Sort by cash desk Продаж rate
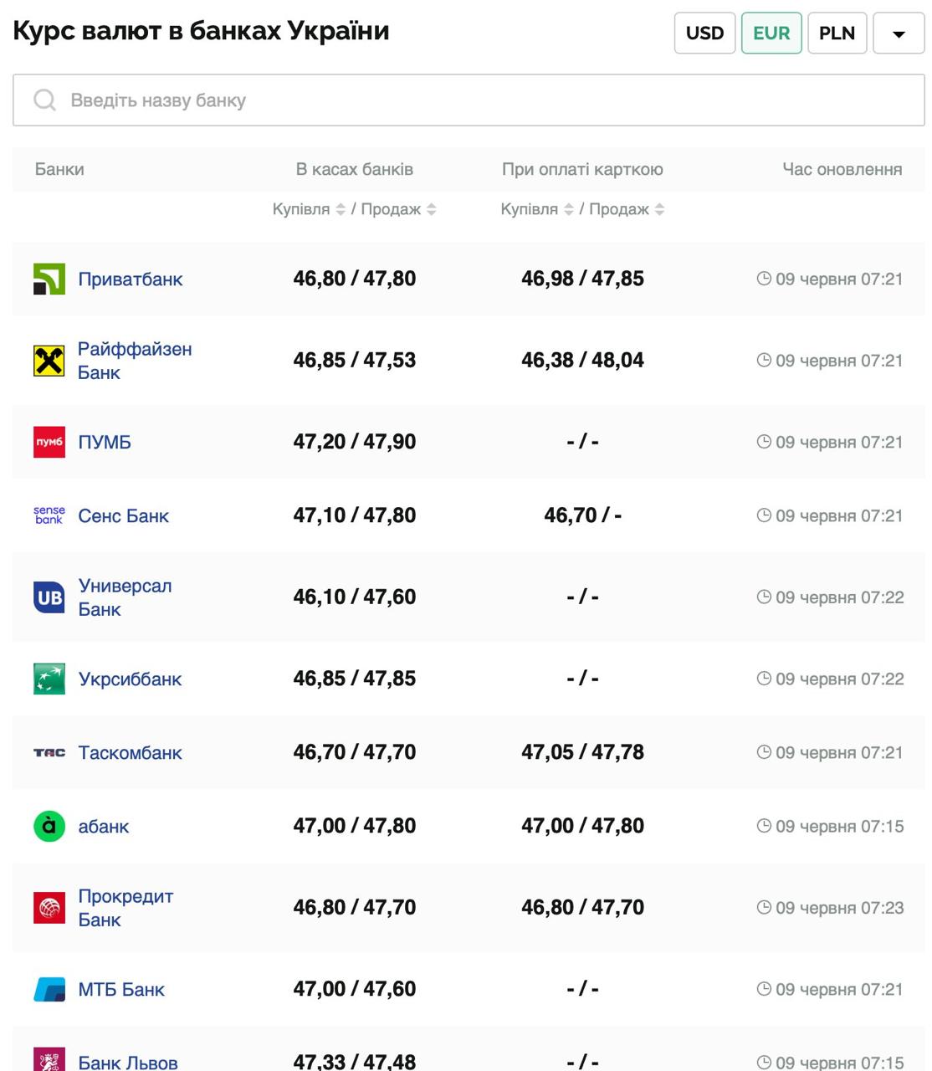The height and width of the screenshot is (1071, 932). (x=432, y=209)
